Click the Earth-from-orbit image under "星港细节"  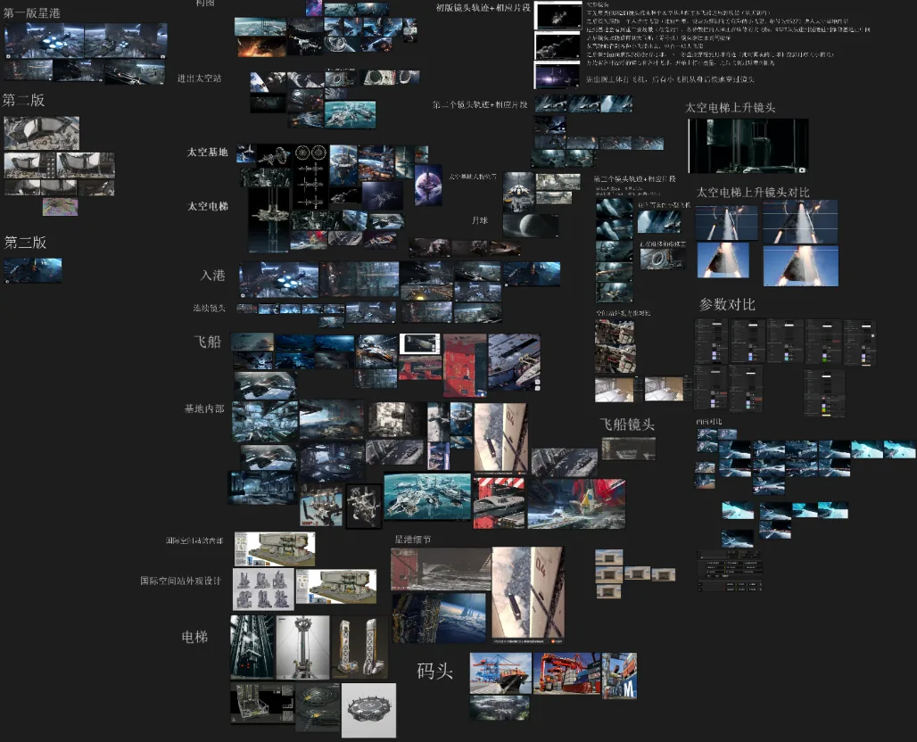click(x=439, y=618)
